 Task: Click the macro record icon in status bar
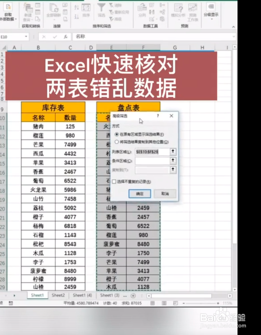tap(11, 303)
